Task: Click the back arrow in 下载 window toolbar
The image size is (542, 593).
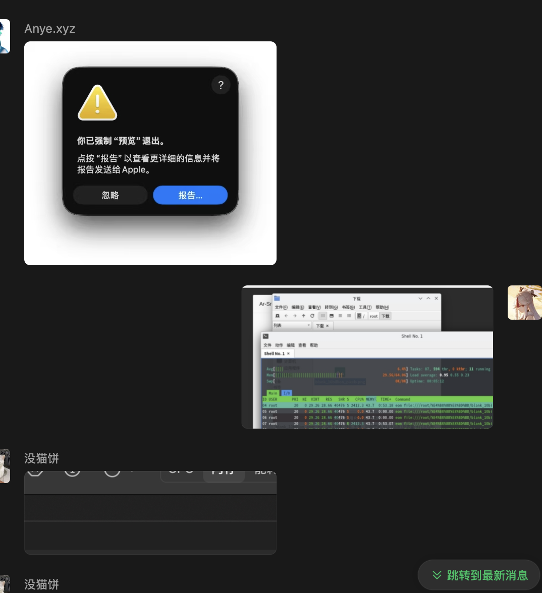Action: (x=286, y=316)
